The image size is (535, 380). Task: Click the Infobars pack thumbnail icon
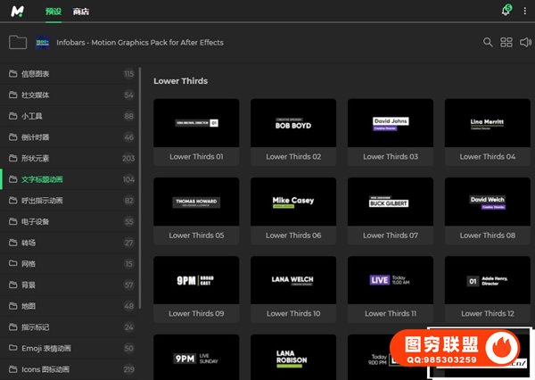(43, 42)
